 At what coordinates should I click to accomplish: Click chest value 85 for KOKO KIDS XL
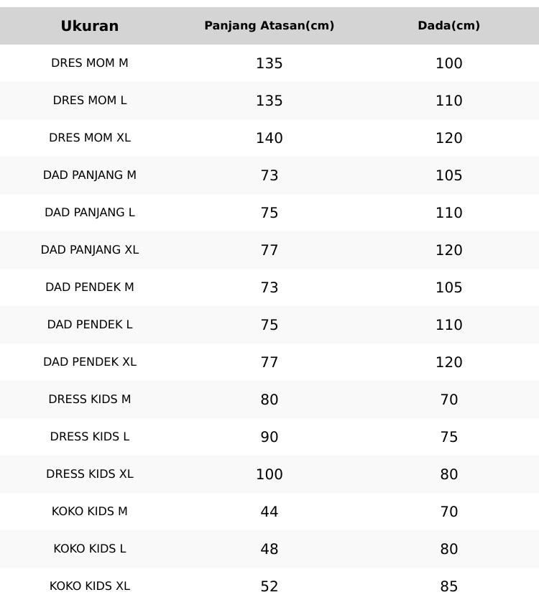pyautogui.click(x=448, y=586)
